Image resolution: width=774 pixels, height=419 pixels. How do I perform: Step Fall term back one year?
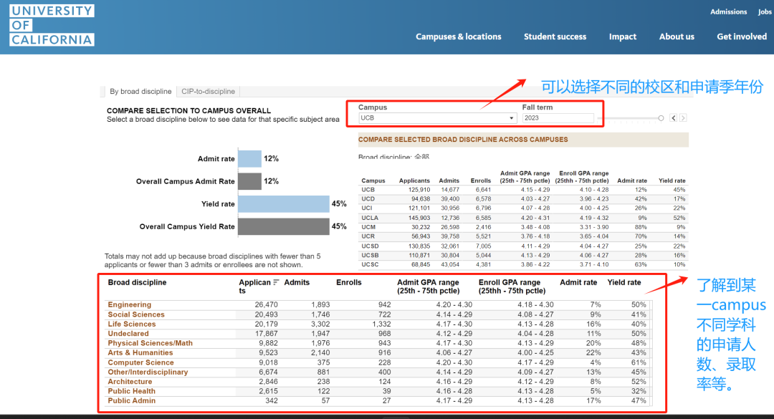[674, 118]
